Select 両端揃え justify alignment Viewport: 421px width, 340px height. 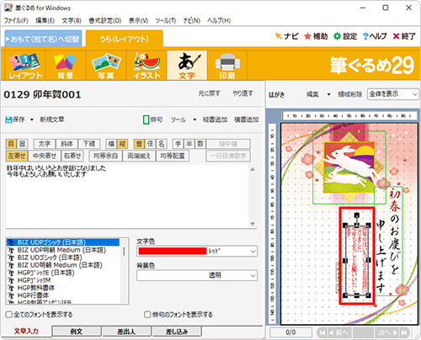point(139,156)
